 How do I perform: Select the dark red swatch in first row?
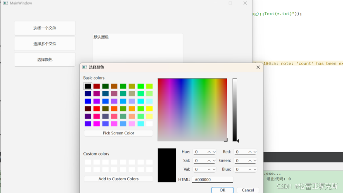96,86
